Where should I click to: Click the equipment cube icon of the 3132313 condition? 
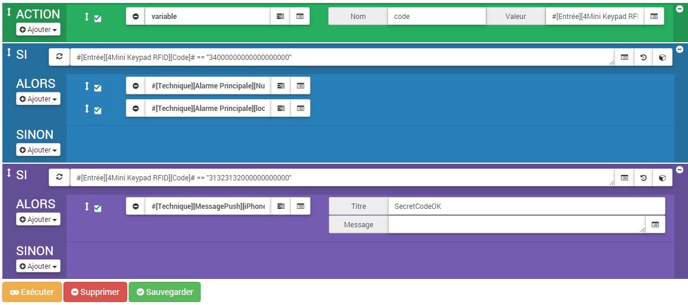tap(662, 177)
